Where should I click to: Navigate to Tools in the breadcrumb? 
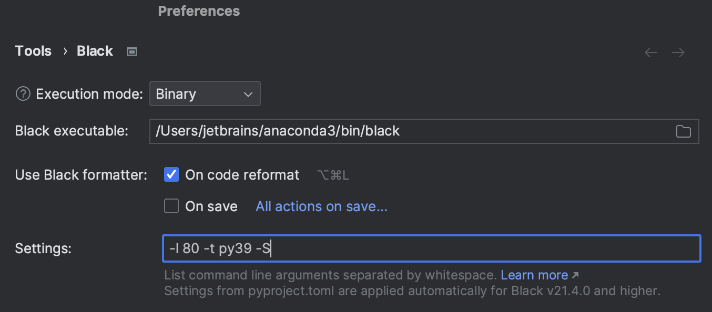click(x=33, y=50)
